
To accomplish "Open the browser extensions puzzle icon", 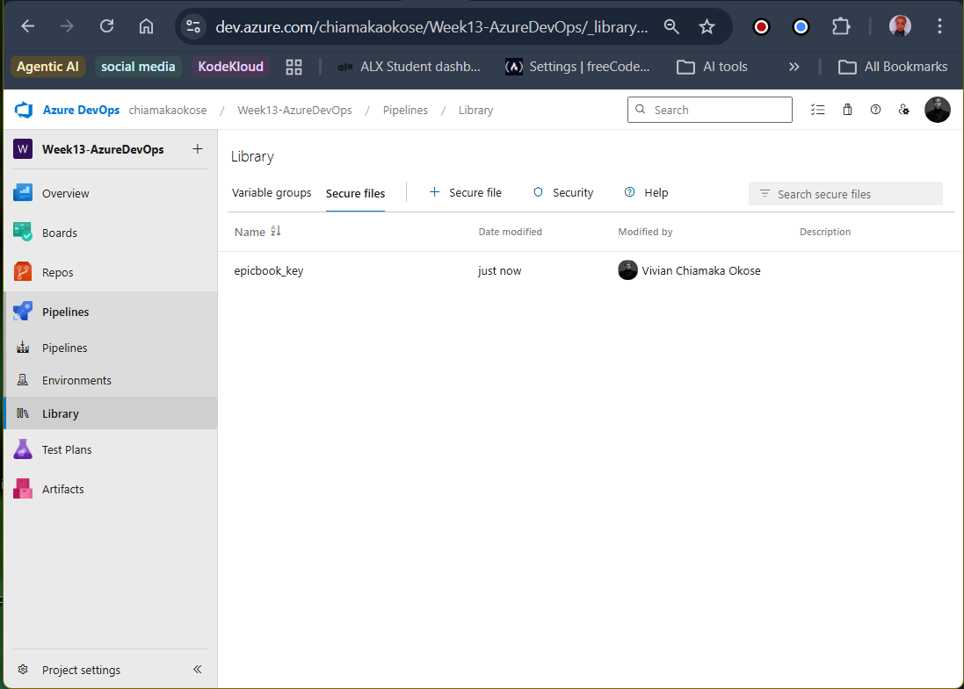I will (840, 26).
